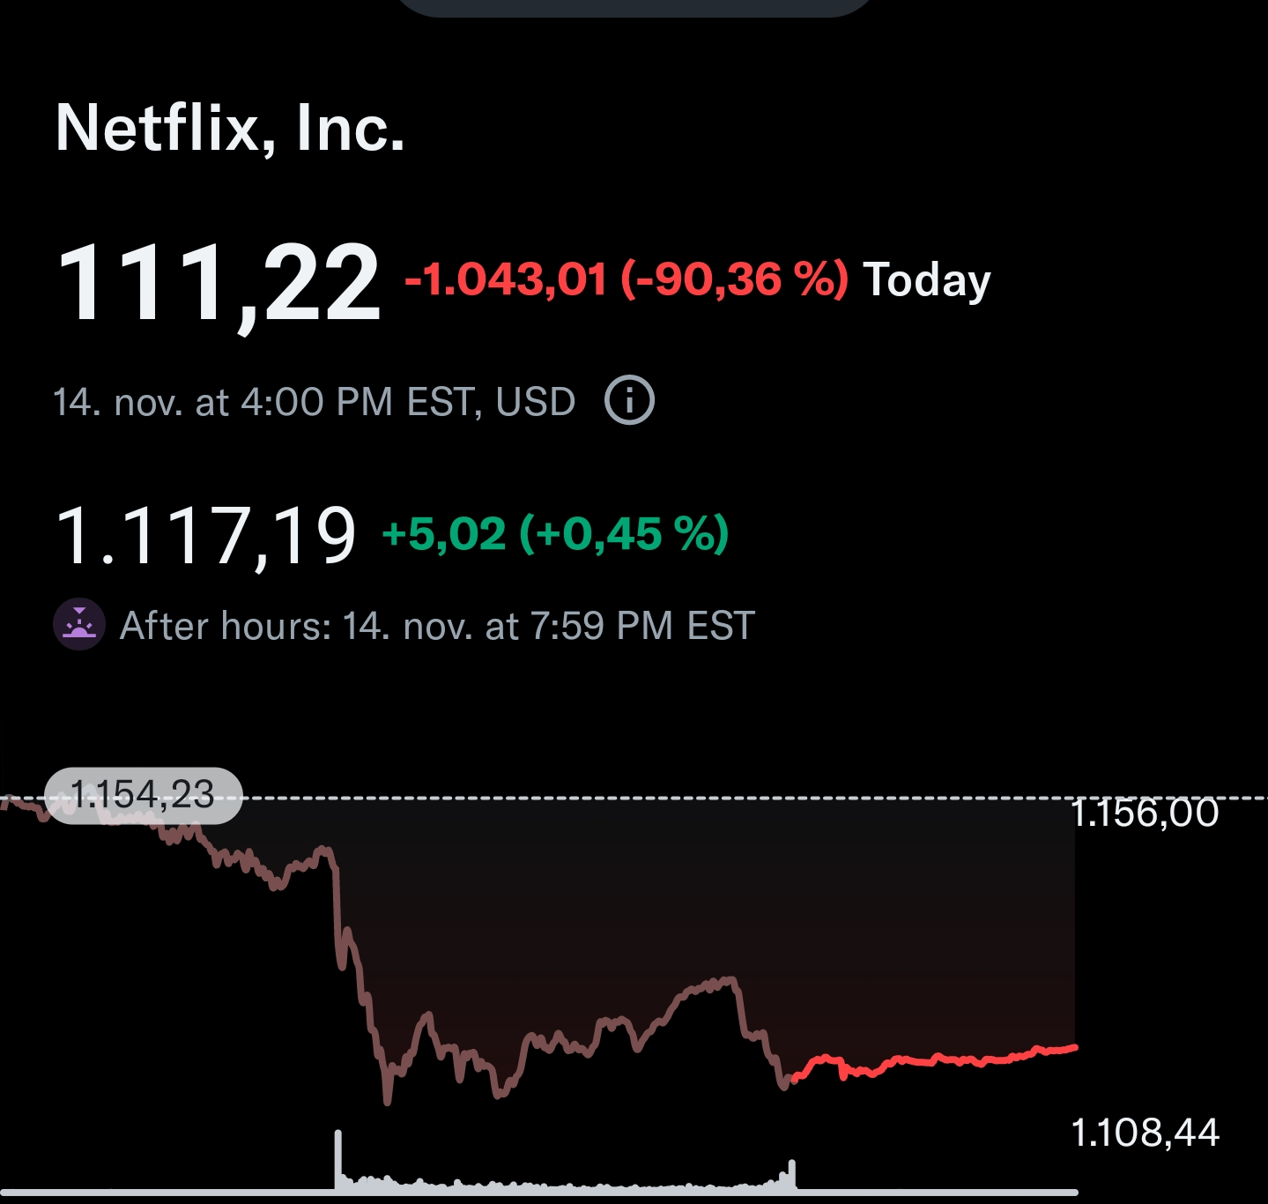Tap the purple after-hours sunset icon

(x=79, y=624)
